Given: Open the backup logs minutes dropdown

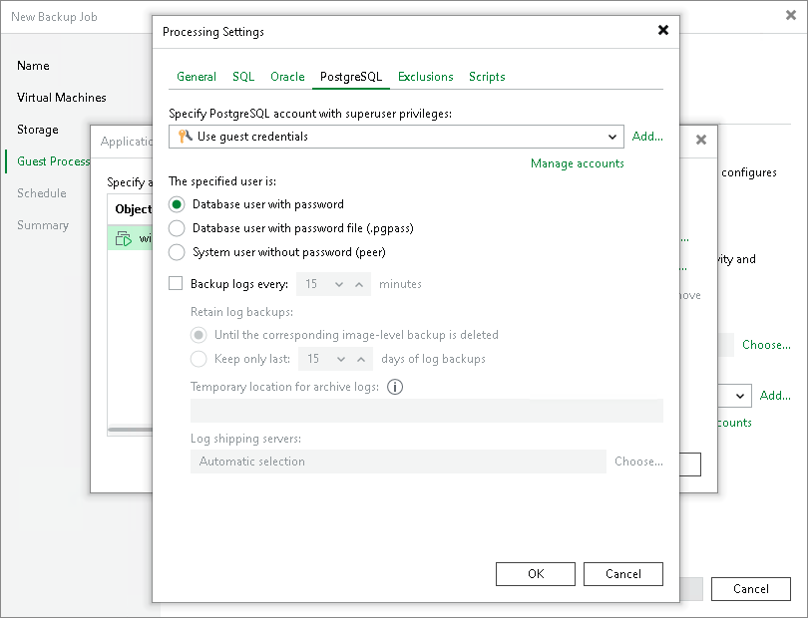Looking at the screenshot, I should click(x=339, y=284).
